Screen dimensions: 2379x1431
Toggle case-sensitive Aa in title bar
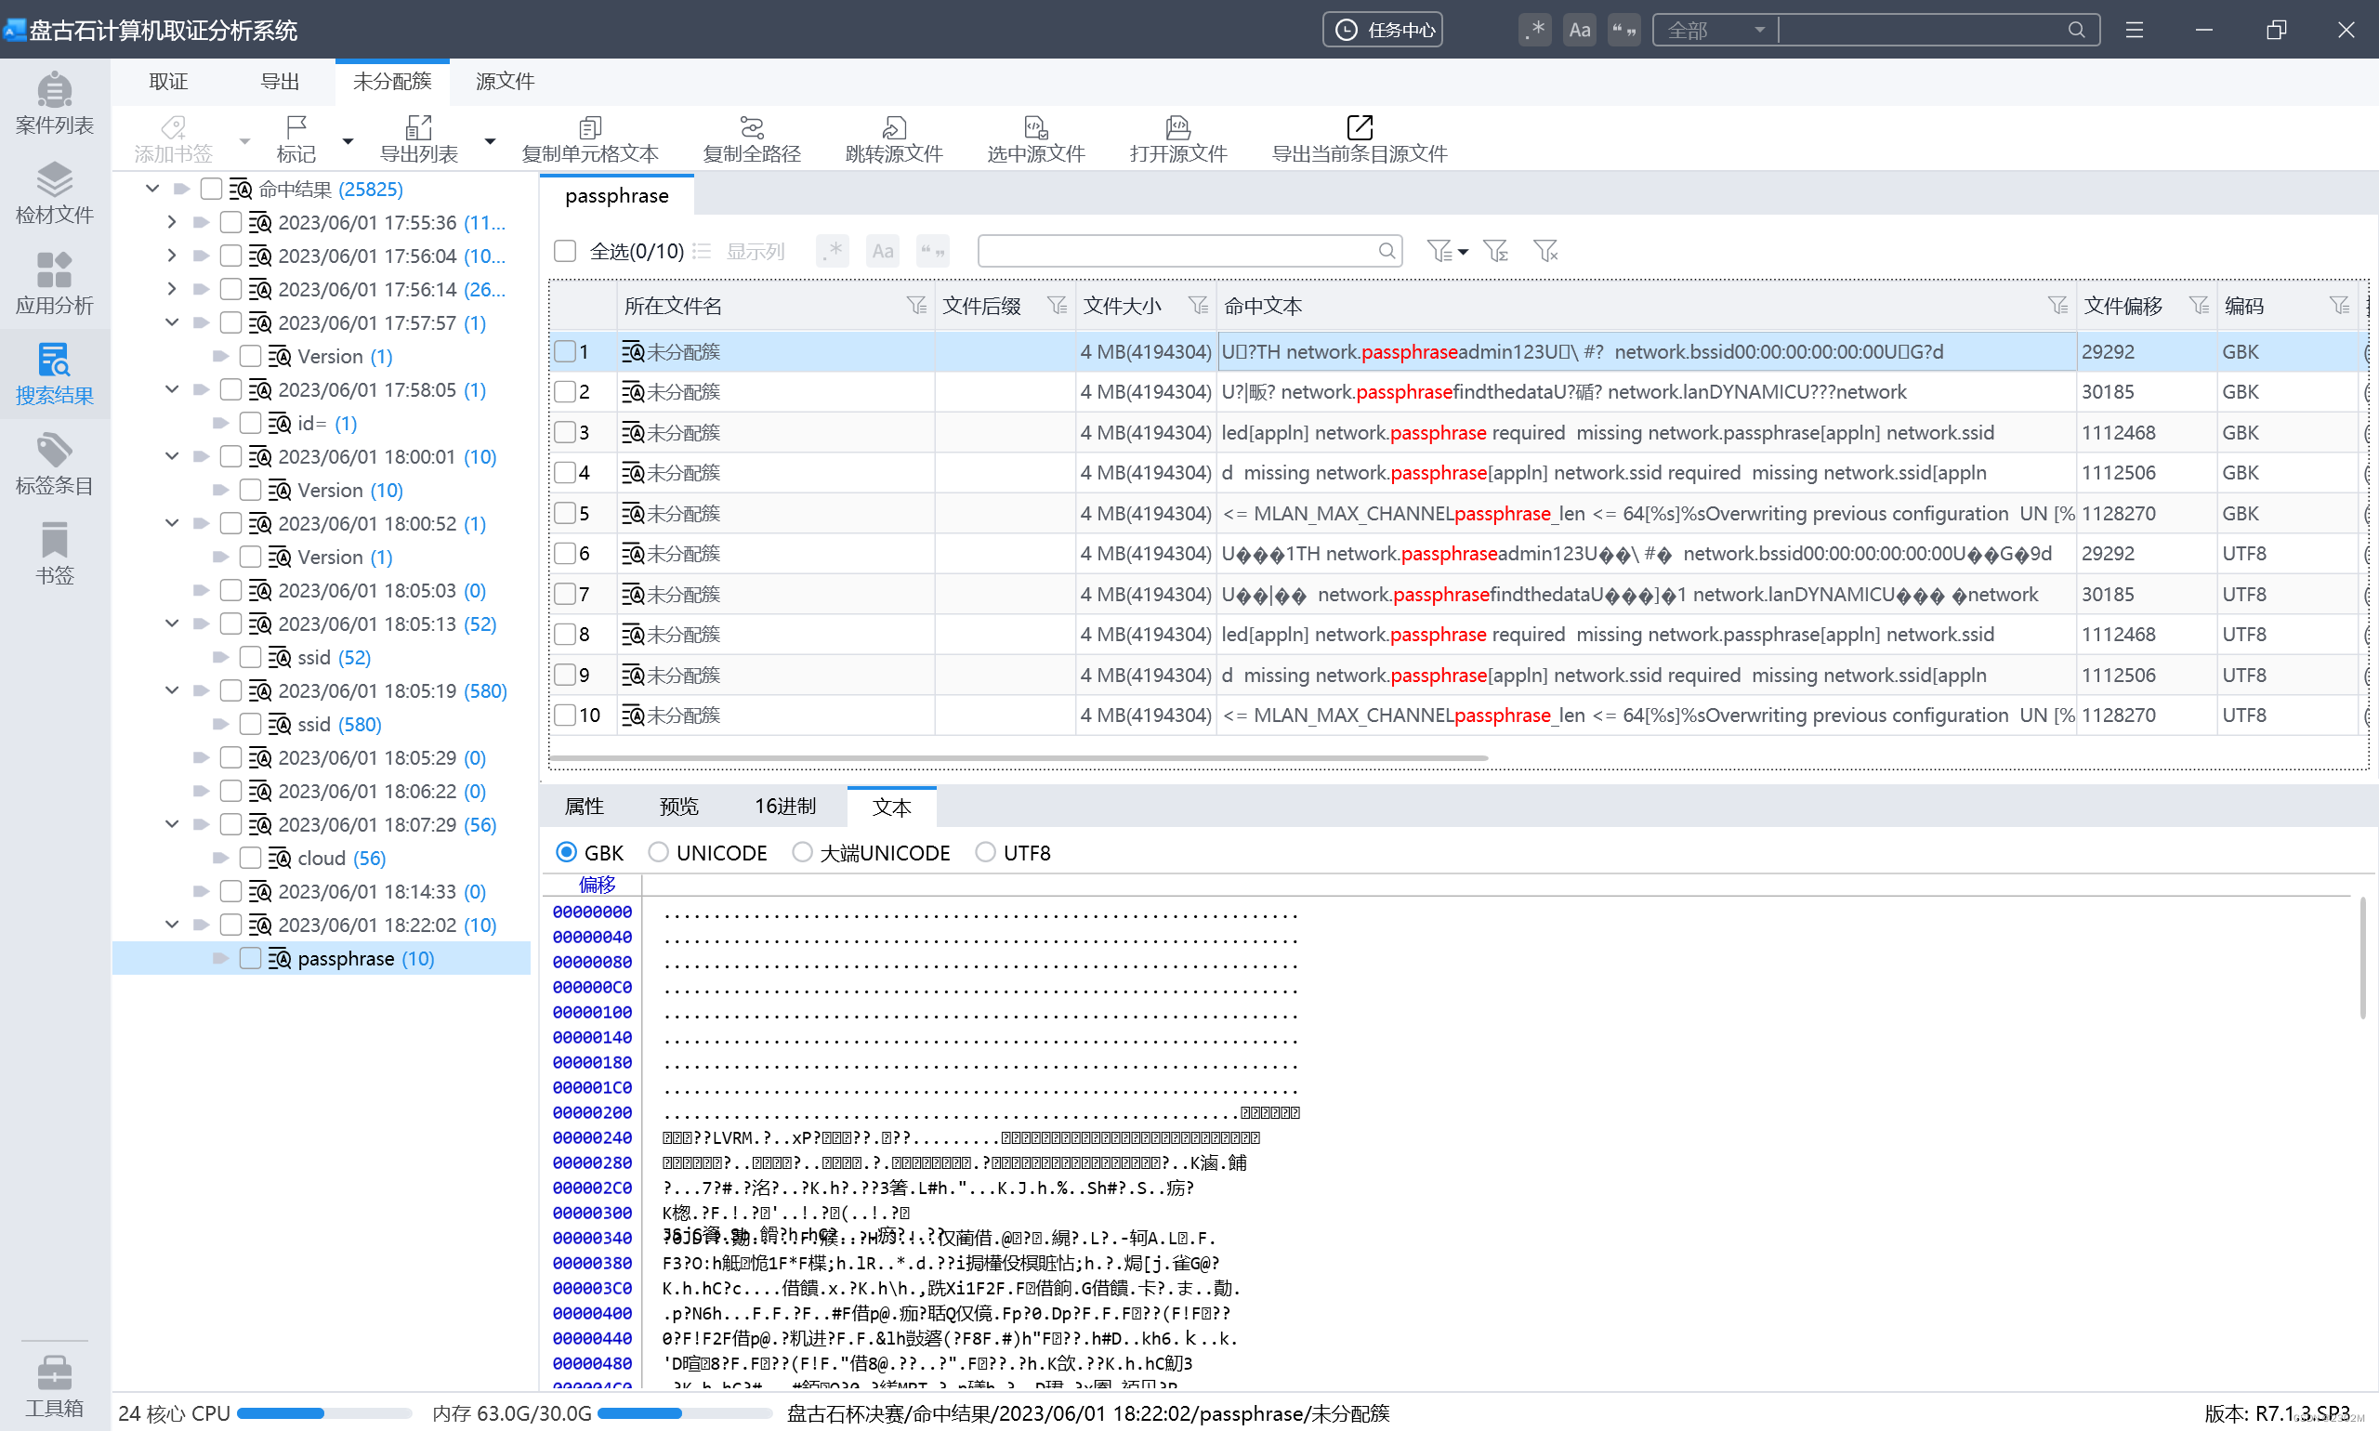pos(1580,30)
